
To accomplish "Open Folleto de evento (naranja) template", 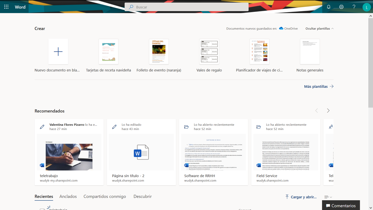I will point(159,52).
